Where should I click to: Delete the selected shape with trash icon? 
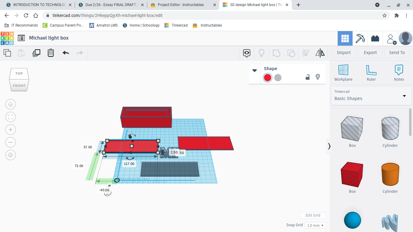50,53
